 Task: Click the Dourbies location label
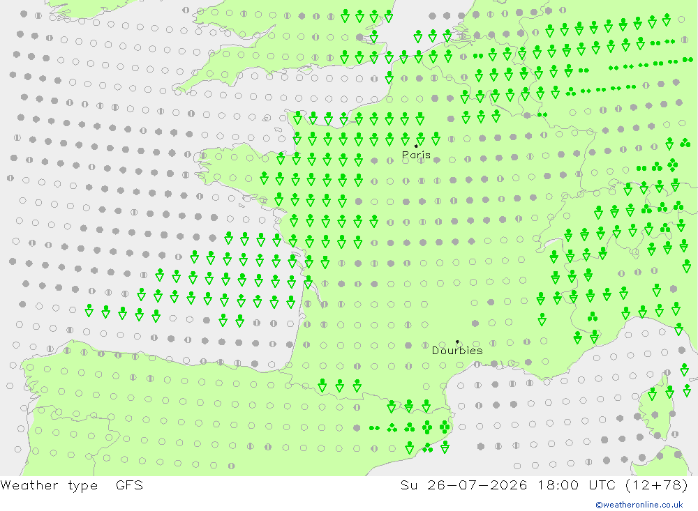tap(457, 351)
